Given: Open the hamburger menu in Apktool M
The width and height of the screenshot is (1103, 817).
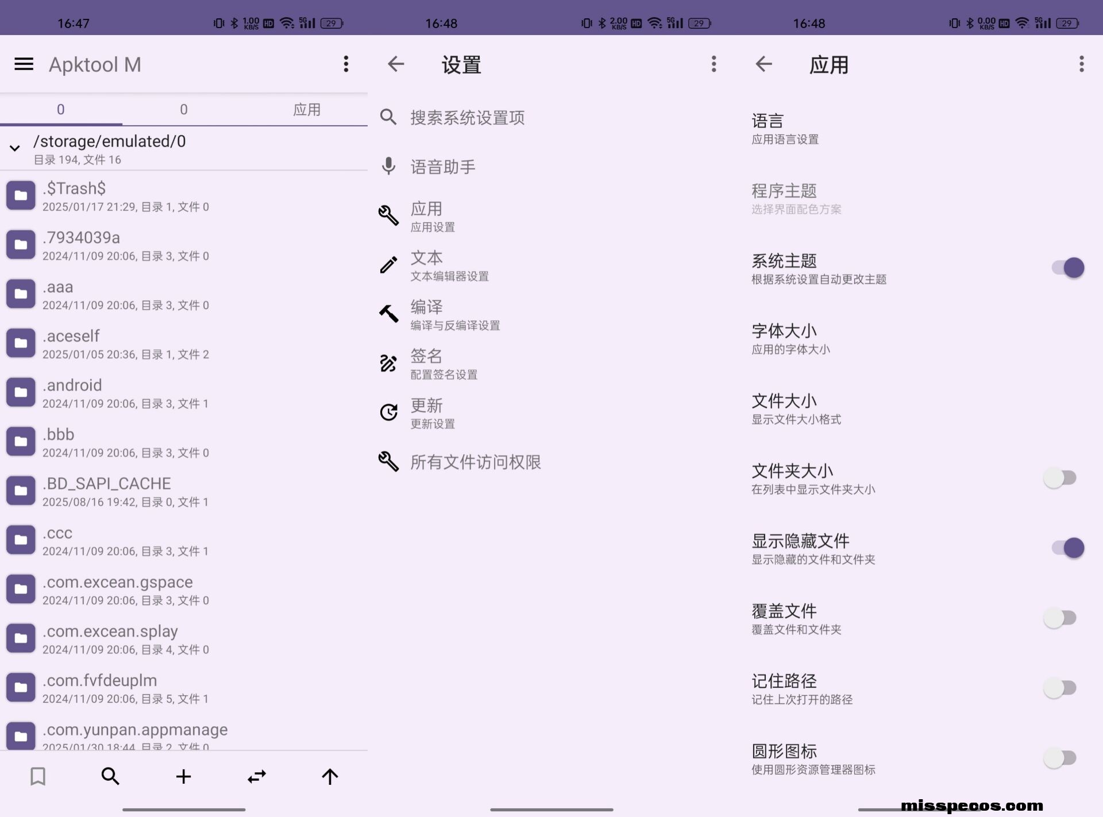Looking at the screenshot, I should pos(24,64).
